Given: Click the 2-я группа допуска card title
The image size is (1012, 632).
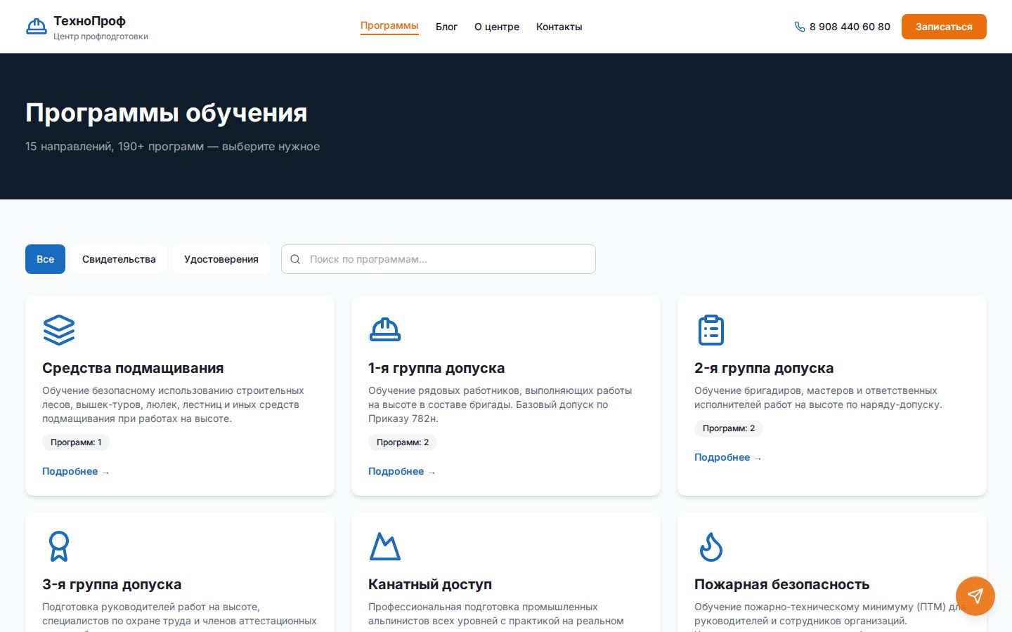Looking at the screenshot, I should coord(764,368).
